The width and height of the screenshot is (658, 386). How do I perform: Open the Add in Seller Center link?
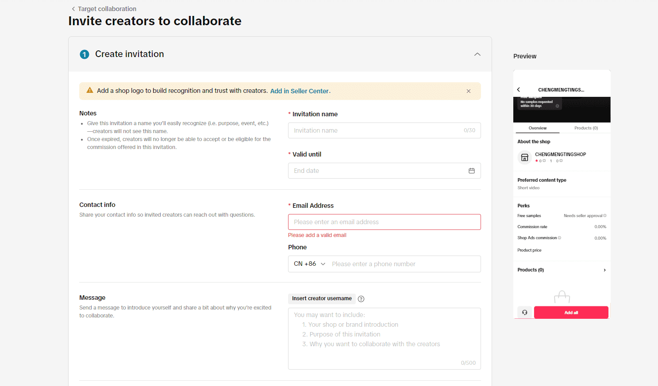299,91
